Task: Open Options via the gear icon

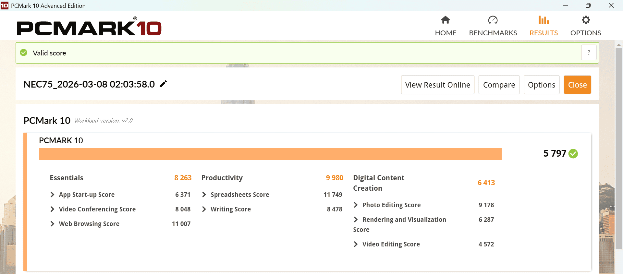Action: click(585, 20)
